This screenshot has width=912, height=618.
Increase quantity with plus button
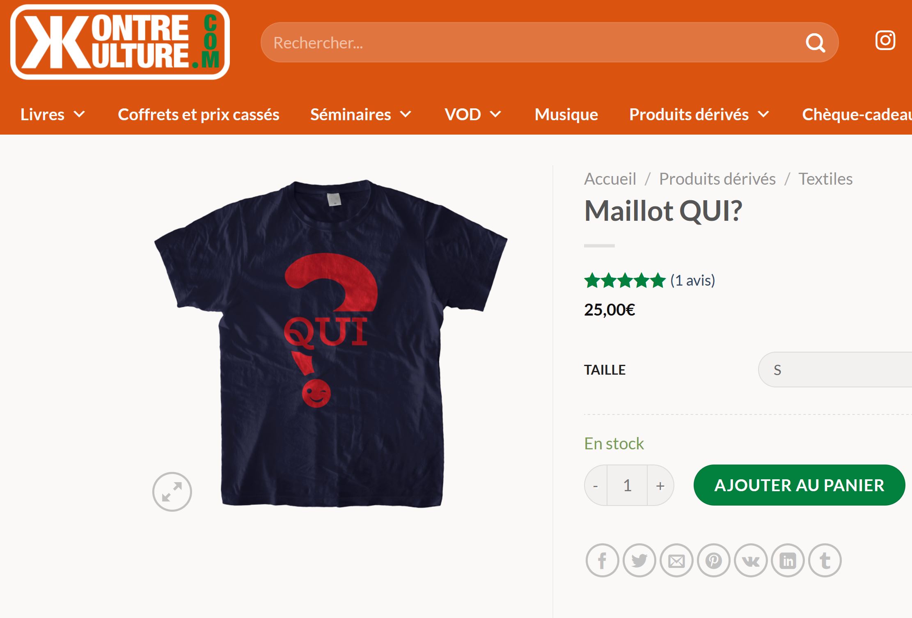[660, 485]
